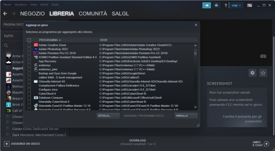
Task: Open the salgl account dropdown
Action: pyautogui.click(x=236, y=6)
